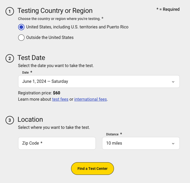
Task: Click the step 2 circle icon
Action: [10, 58]
